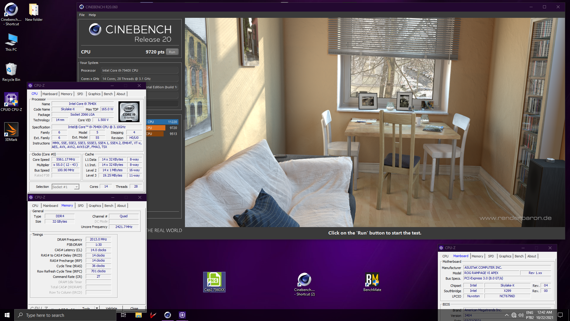Switch to CPU-Z via taskbar icon
The image size is (570, 321).
[x=182, y=315]
